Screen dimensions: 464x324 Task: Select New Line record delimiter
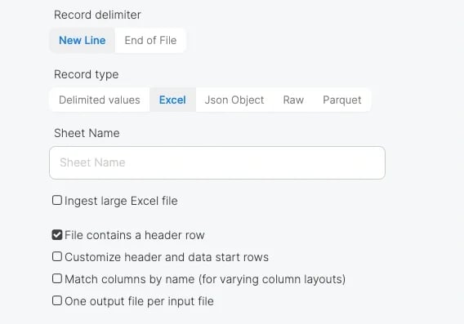point(82,41)
